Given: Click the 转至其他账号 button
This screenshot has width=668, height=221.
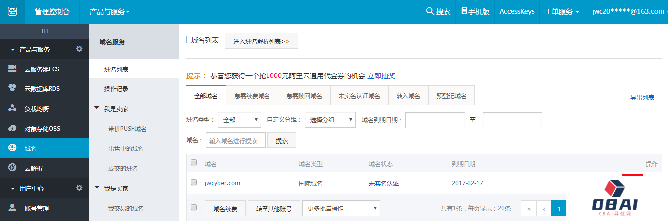Looking at the screenshot, I should 274,208.
